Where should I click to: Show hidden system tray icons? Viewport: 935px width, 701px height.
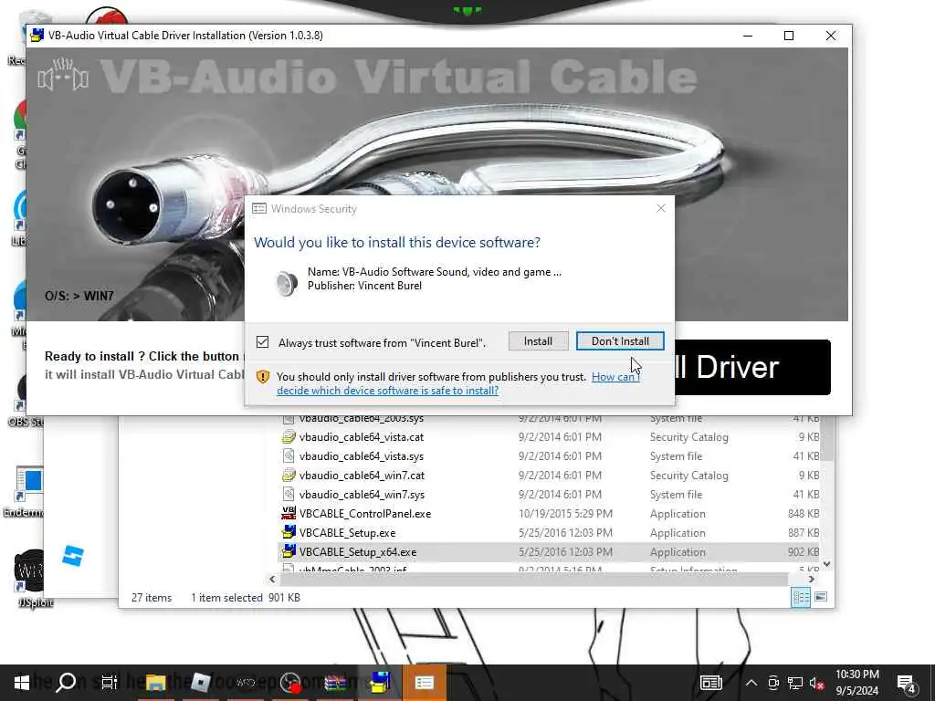(751, 683)
